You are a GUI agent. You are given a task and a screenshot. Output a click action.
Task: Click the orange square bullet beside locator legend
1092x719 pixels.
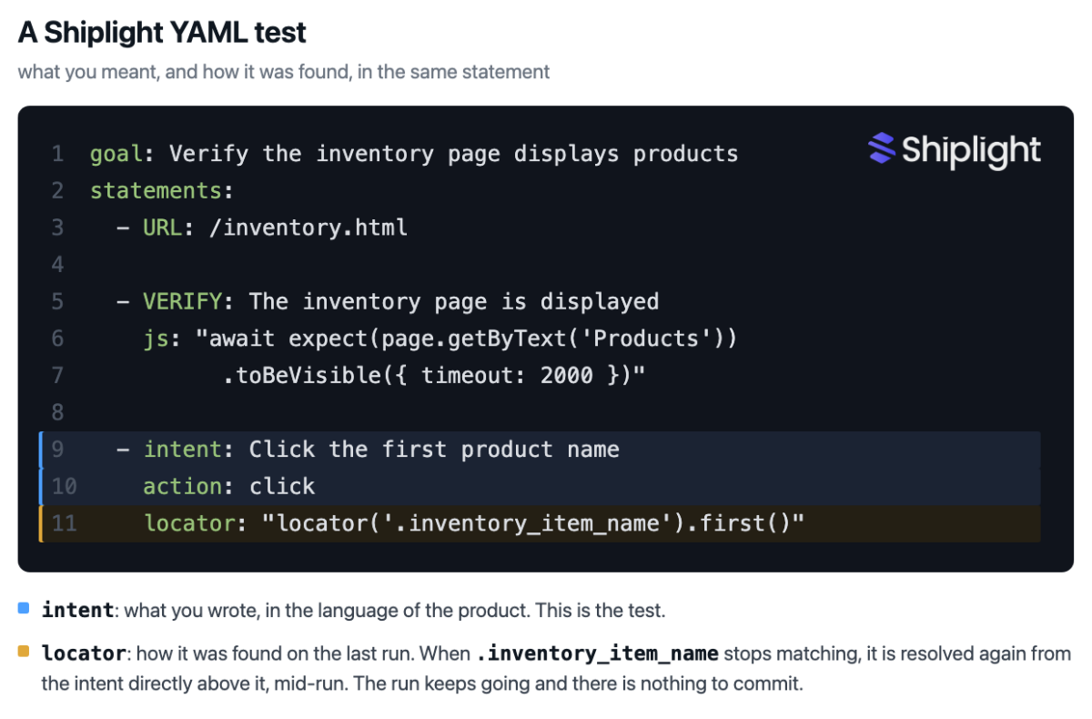(24, 651)
